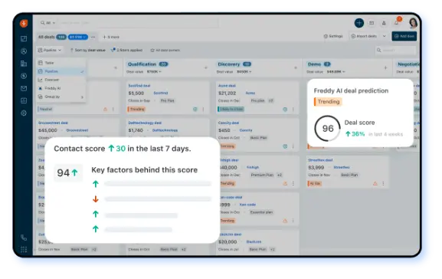Click the 94 contact score box

(68, 172)
